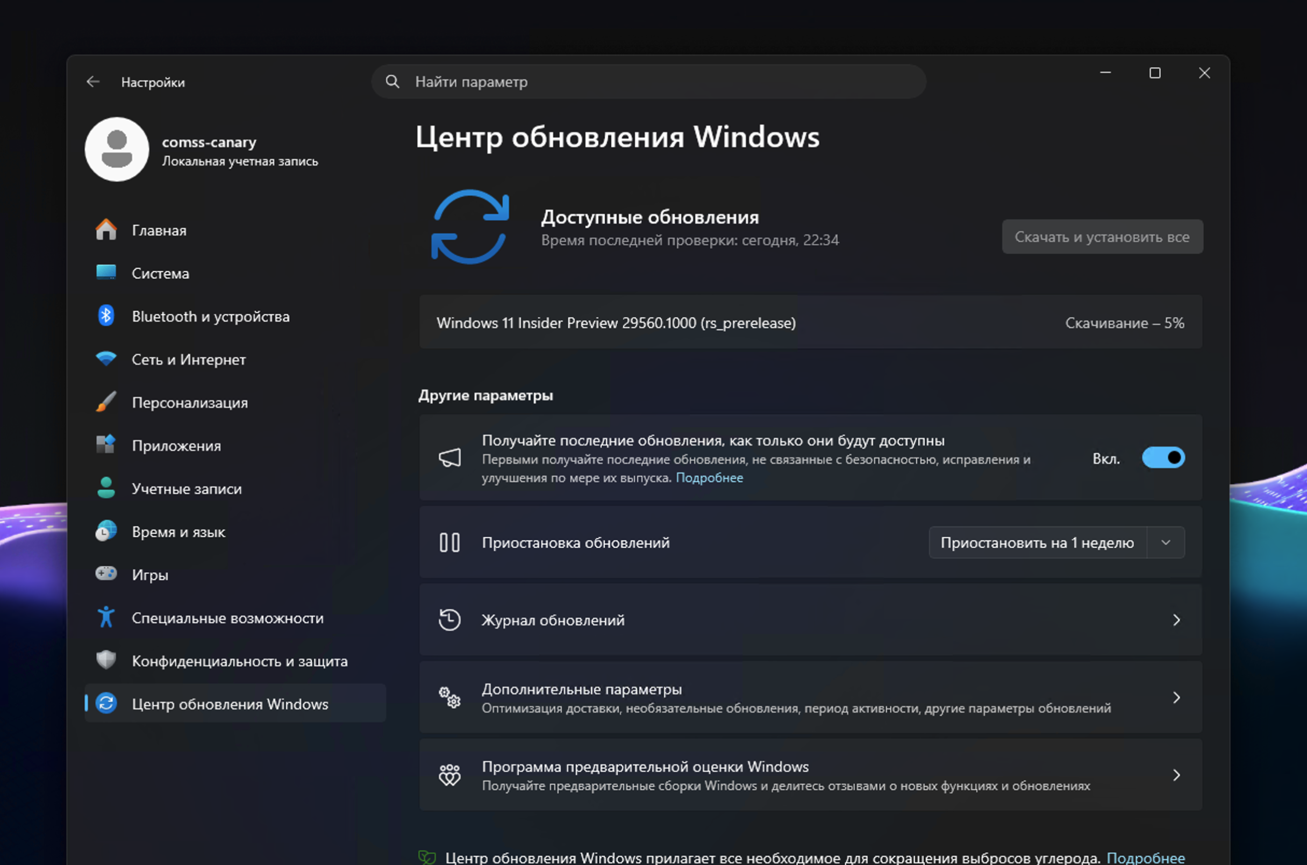Click Программа предварительной оценки Windows title
The image size is (1307, 865).
[645, 766]
